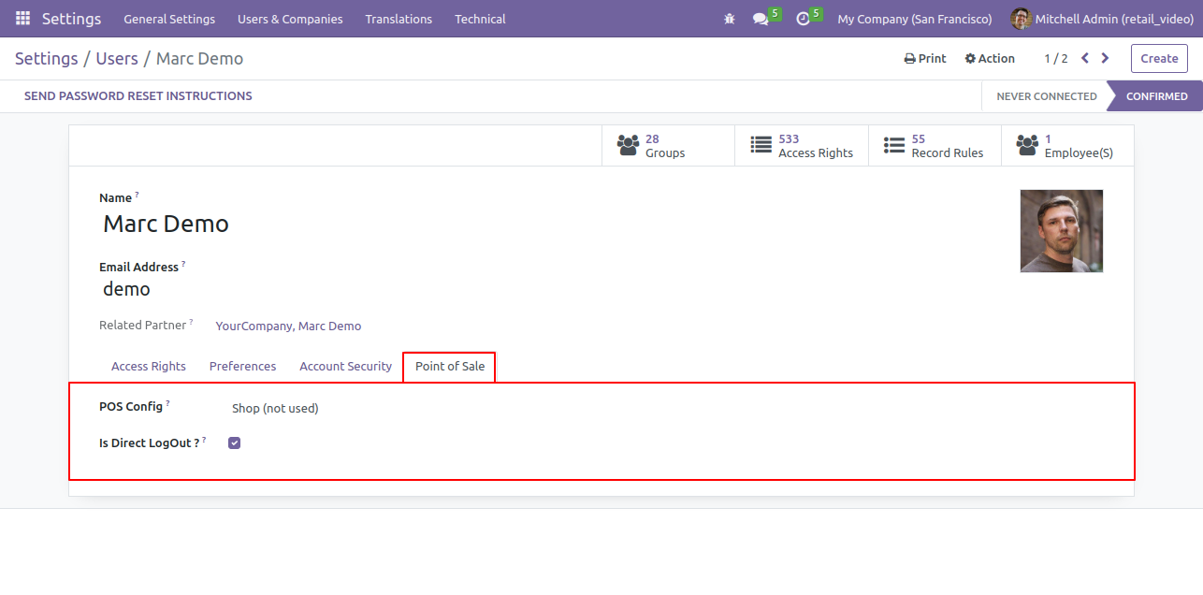Click the POS Config field label
Screen dimensions: 1203x595
[x=131, y=407]
